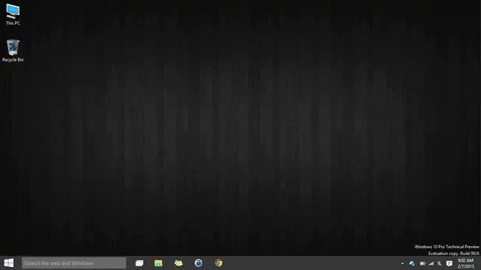Click the Safely Remove Hardware tray icon
The image size is (481, 270).
(413, 263)
